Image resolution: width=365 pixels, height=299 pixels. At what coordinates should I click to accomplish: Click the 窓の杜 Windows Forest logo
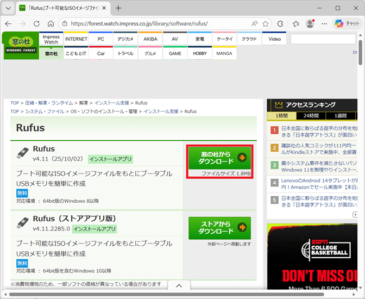(x=21, y=45)
